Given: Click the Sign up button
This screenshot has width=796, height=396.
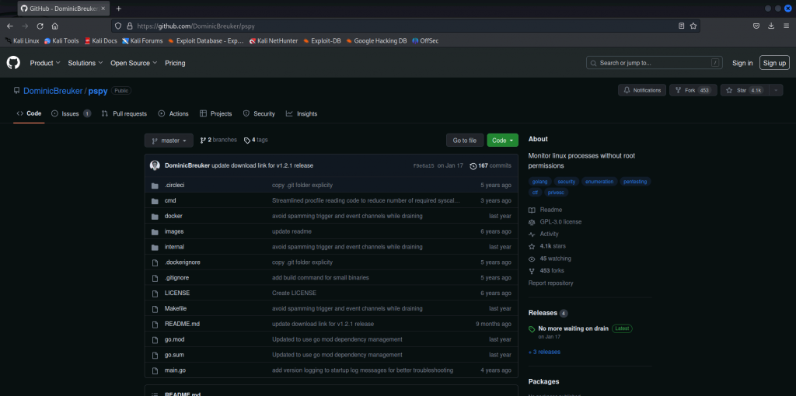Looking at the screenshot, I should 775,63.
